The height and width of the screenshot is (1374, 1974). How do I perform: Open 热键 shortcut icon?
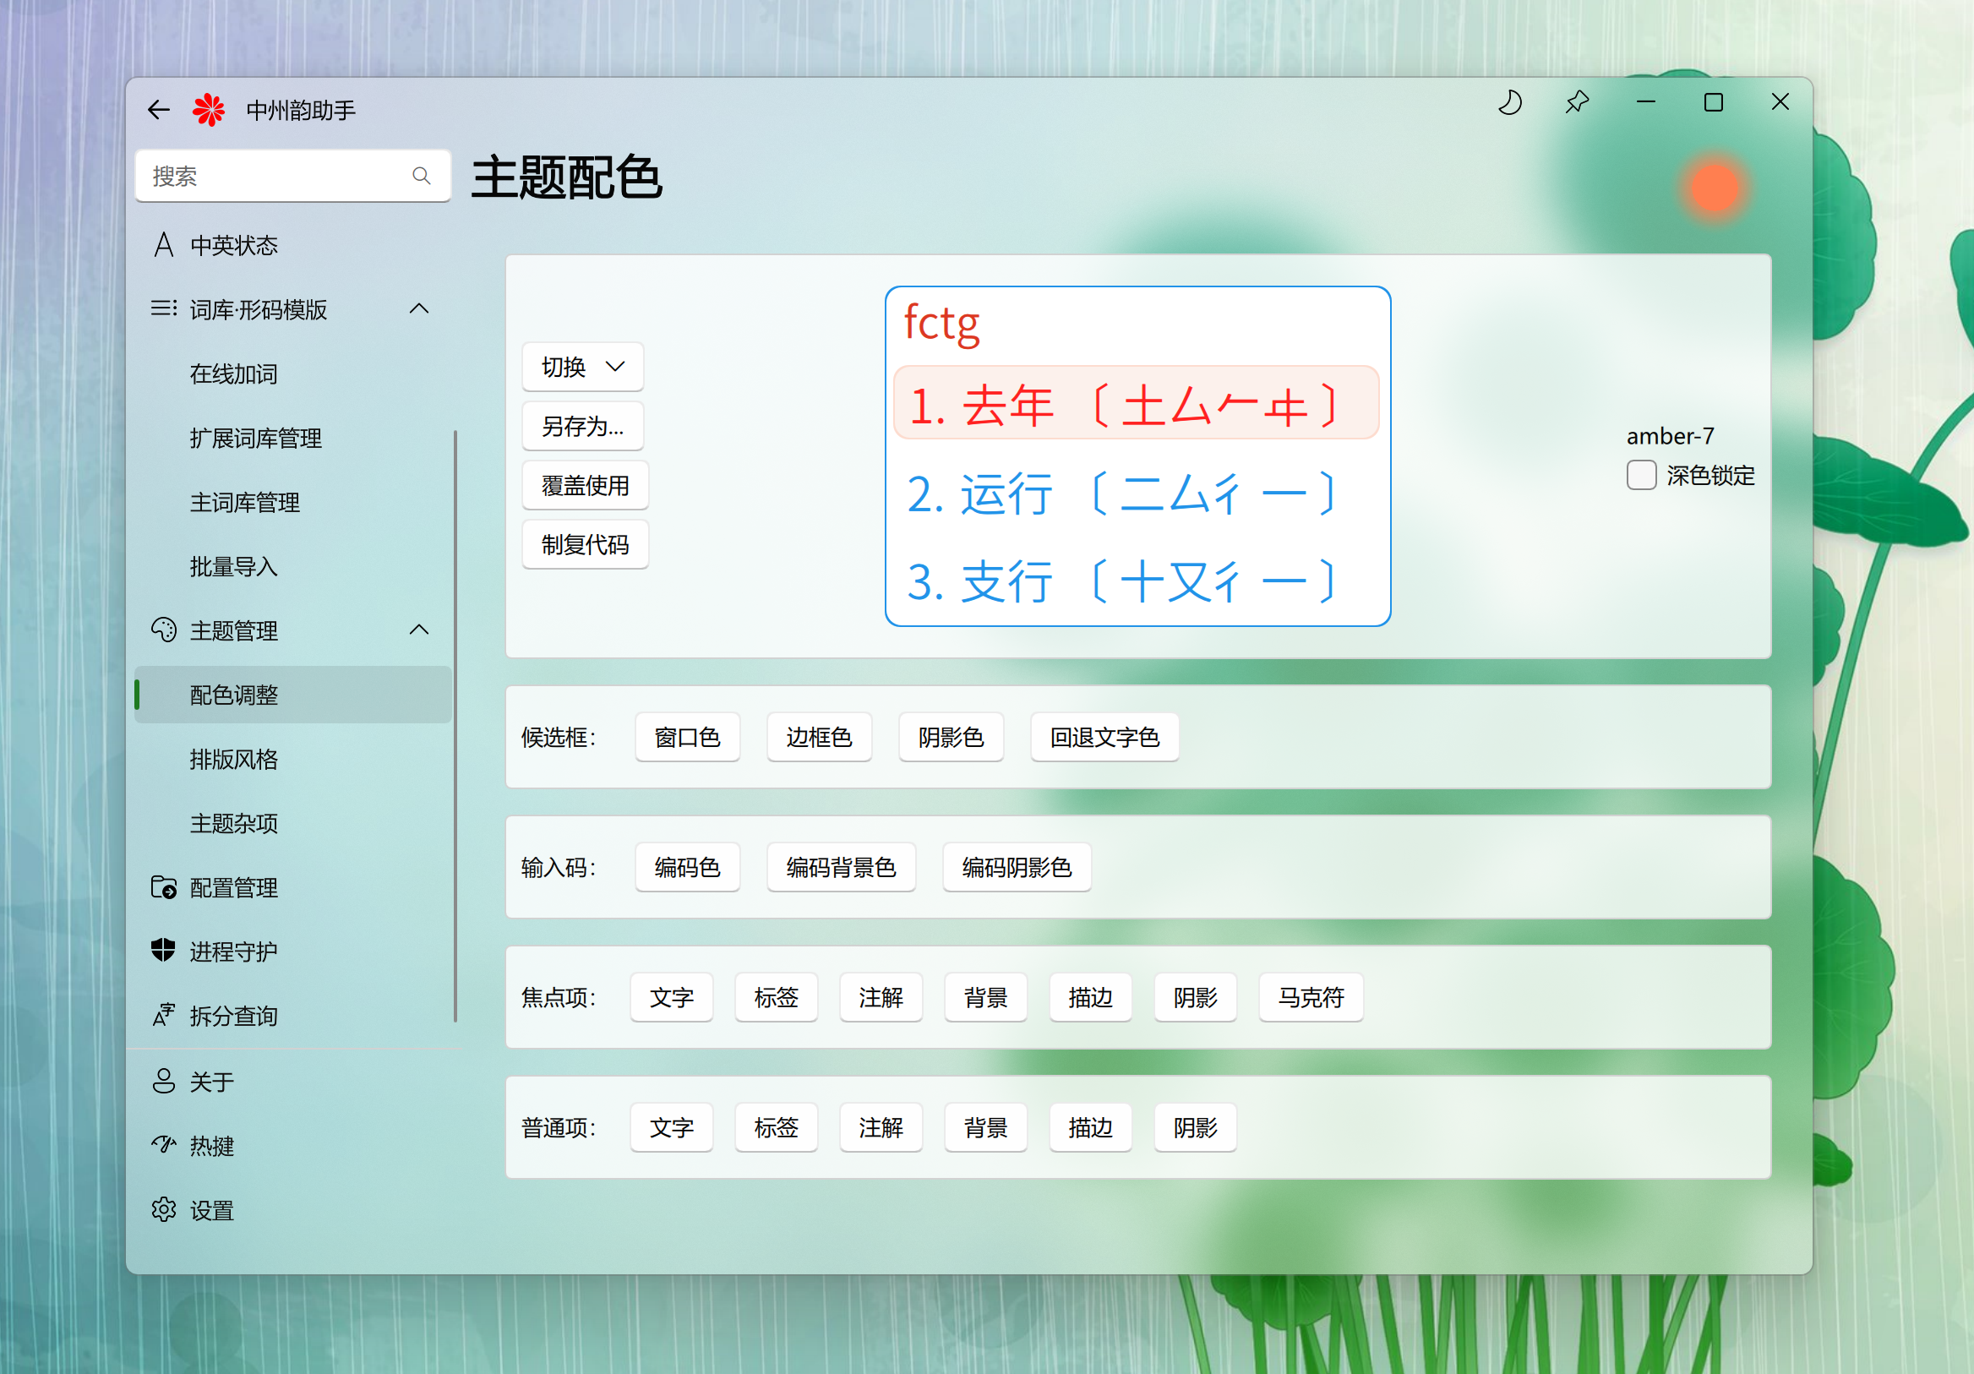[x=163, y=1145]
